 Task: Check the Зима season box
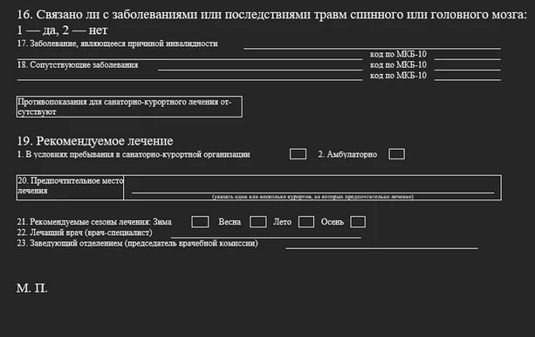(200, 221)
